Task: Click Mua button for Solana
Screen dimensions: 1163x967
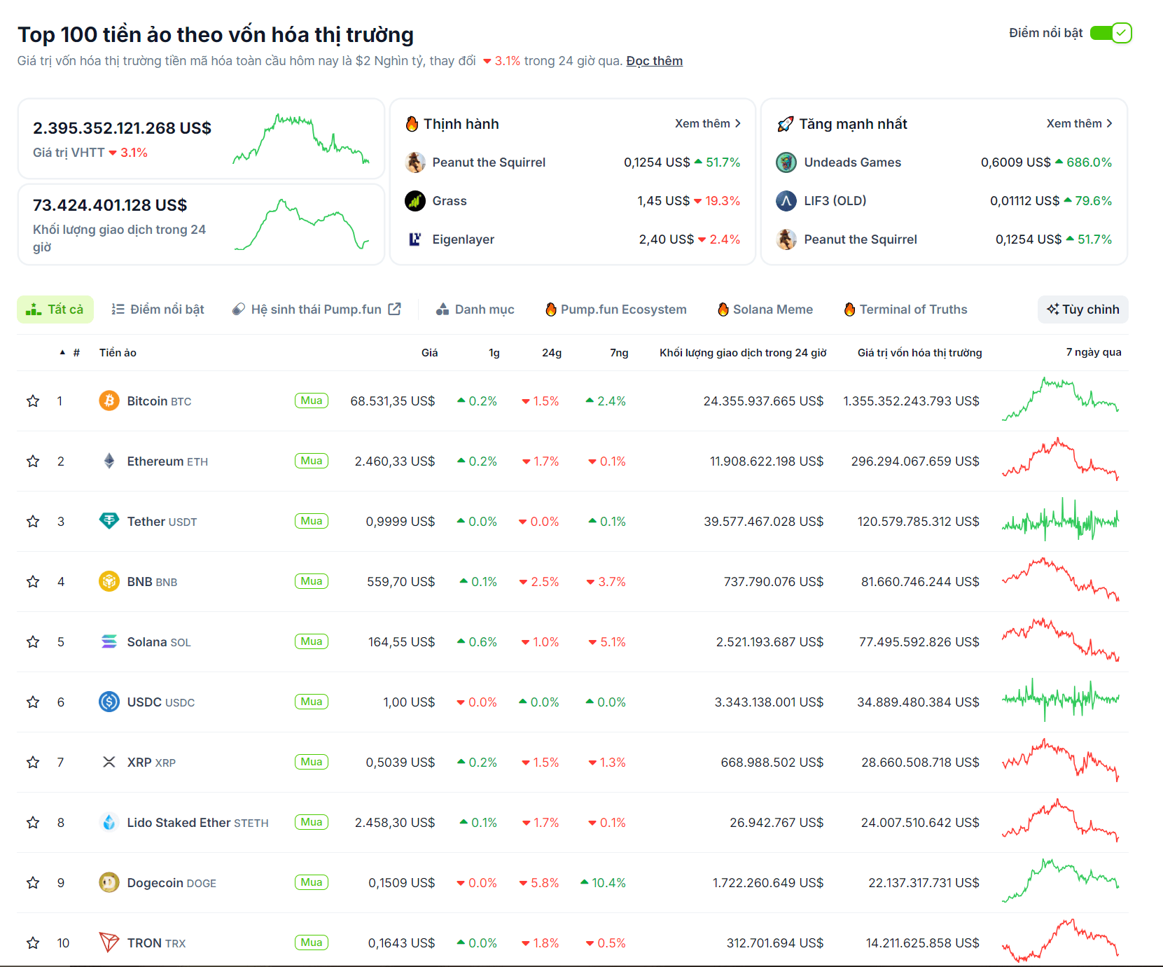Action: tap(312, 641)
